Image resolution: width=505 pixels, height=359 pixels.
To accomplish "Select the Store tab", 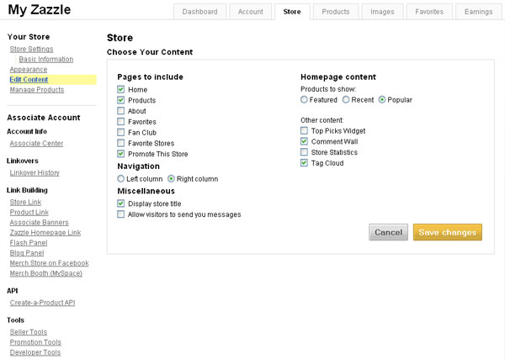I will (x=292, y=12).
